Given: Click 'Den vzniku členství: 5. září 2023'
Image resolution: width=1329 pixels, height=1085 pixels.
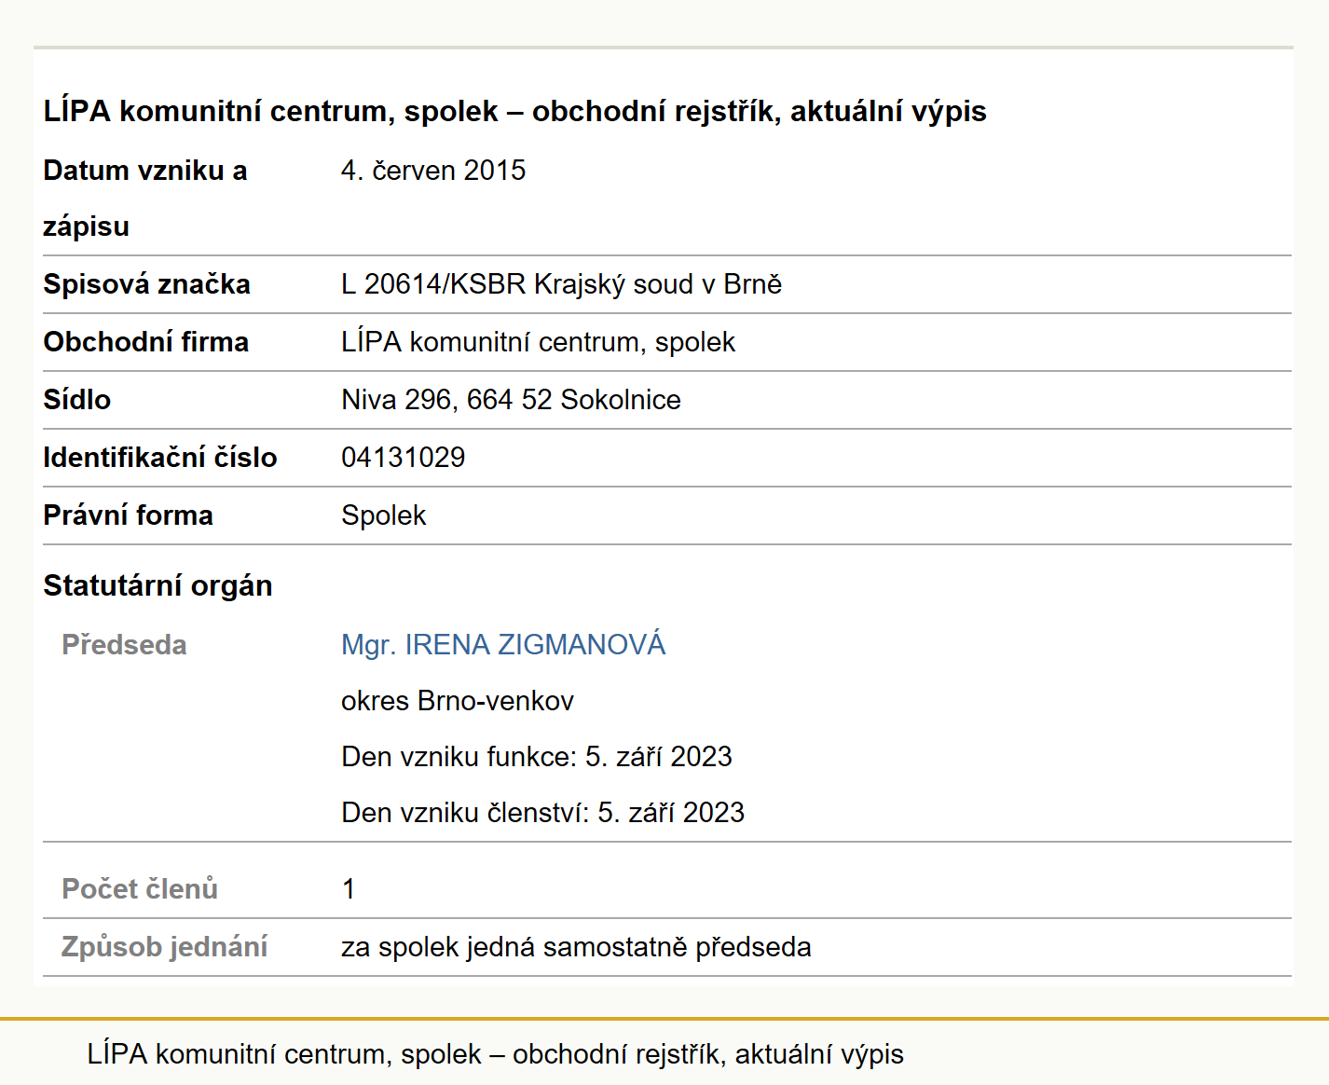Looking at the screenshot, I should click(x=542, y=813).
